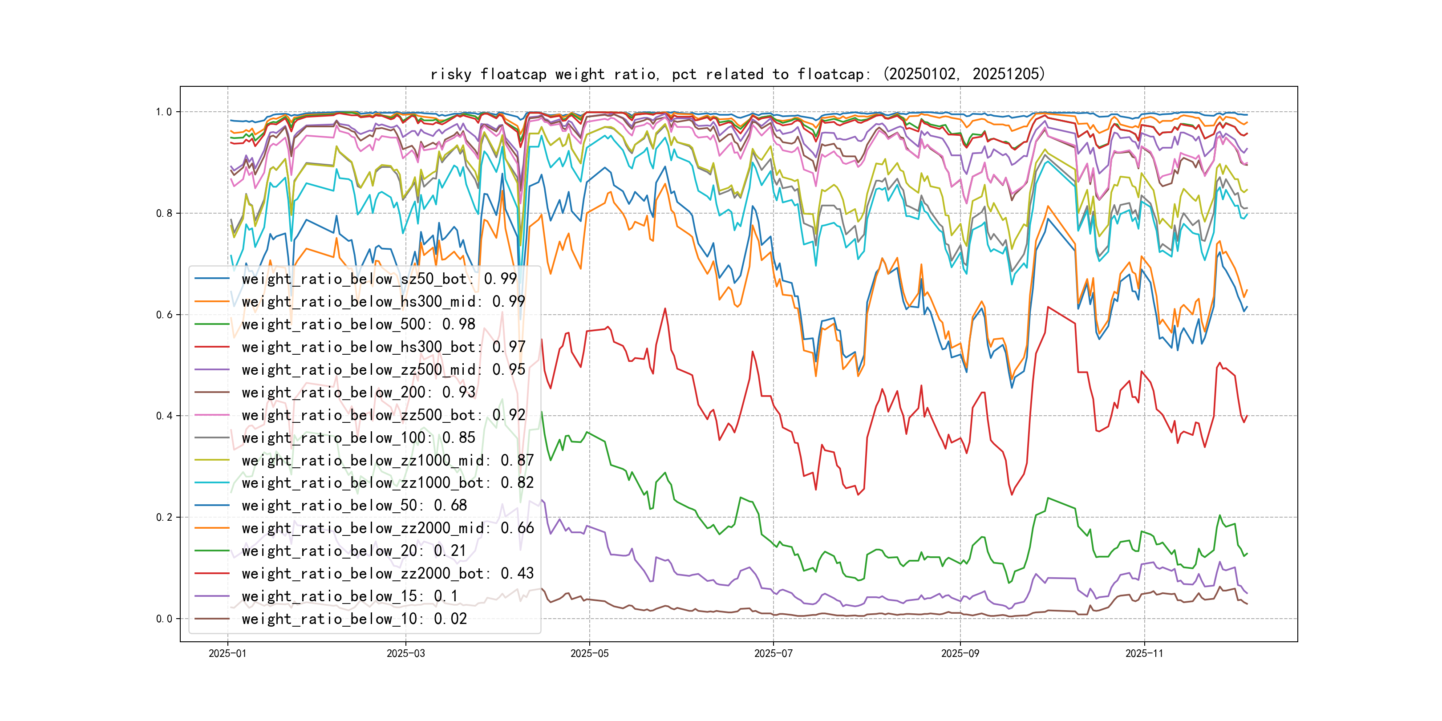This screenshot has width=1442, height=721.
Task: Click the pink swatch beside weight_ratio_below_zz500_bot
Action: [x=211, y=415]
